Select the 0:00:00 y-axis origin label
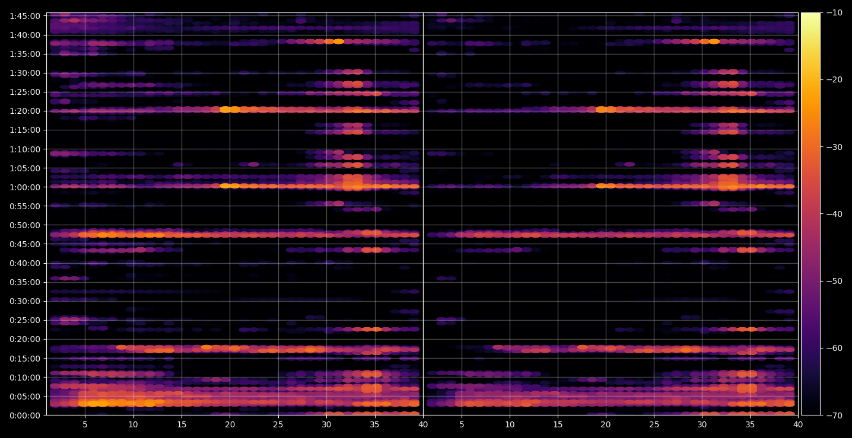852x438 pixels. (x=24, y=415)
